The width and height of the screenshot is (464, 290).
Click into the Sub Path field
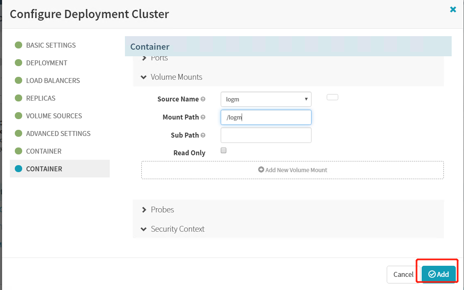[x=266, y=135]
